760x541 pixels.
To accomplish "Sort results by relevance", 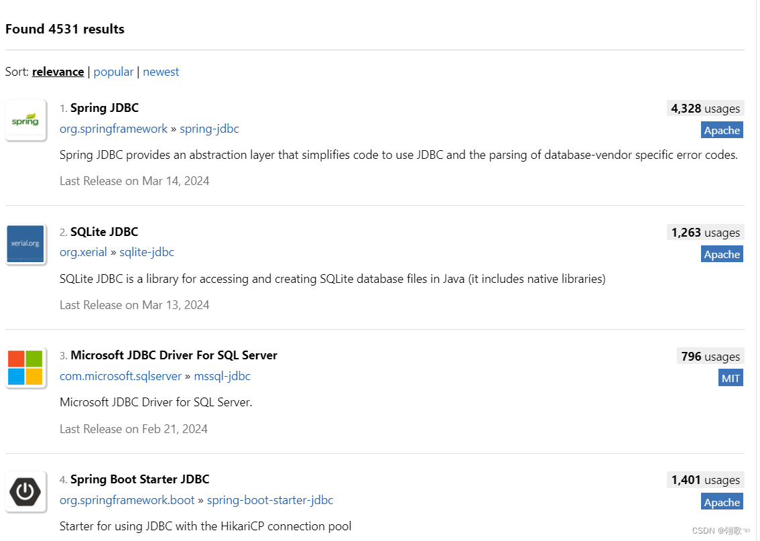I will pos(58,72).
